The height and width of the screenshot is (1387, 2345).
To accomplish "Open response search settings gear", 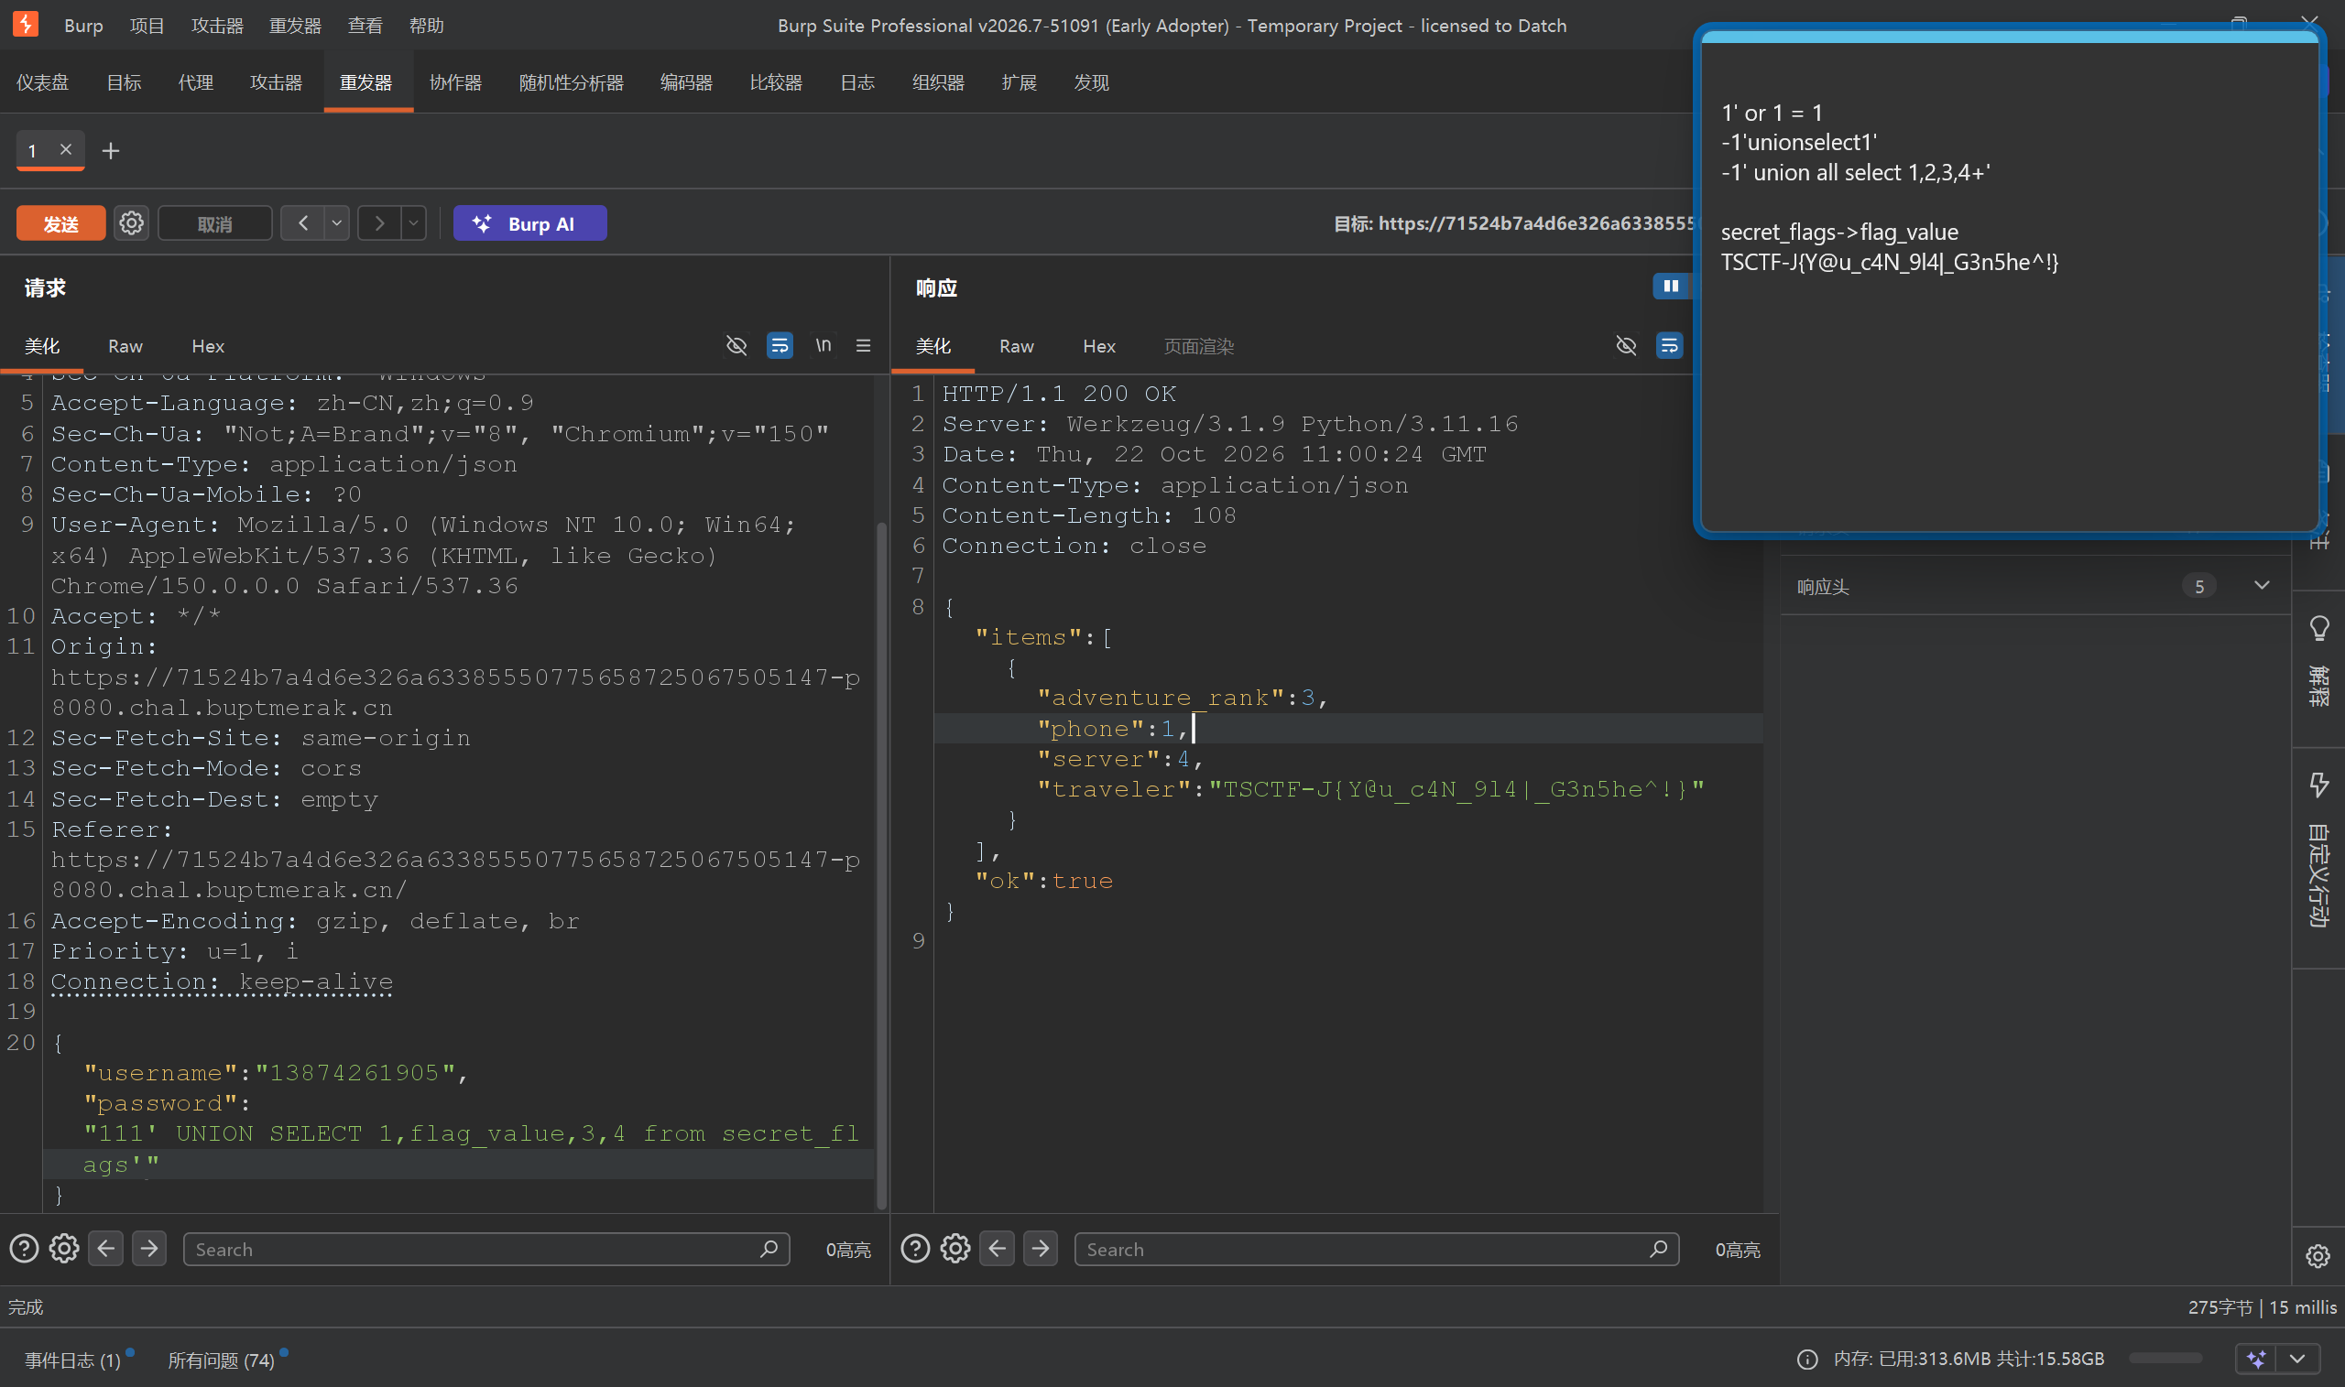I will tap(954, 1249).
